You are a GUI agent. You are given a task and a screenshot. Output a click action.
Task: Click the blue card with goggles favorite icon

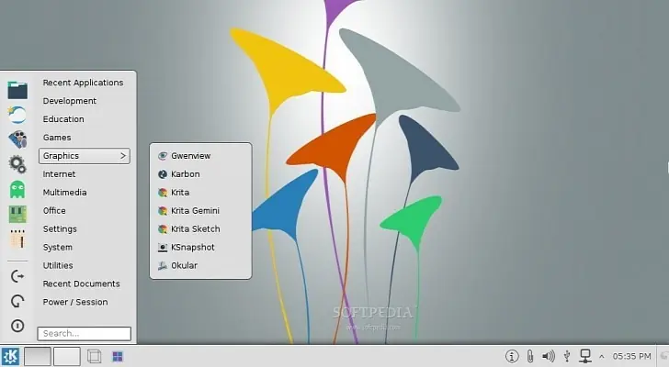tap(17, 139)
